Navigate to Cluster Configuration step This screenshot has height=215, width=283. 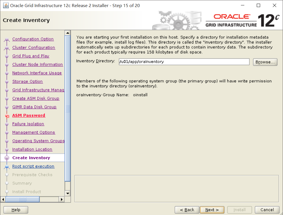[x=33, y=47]
